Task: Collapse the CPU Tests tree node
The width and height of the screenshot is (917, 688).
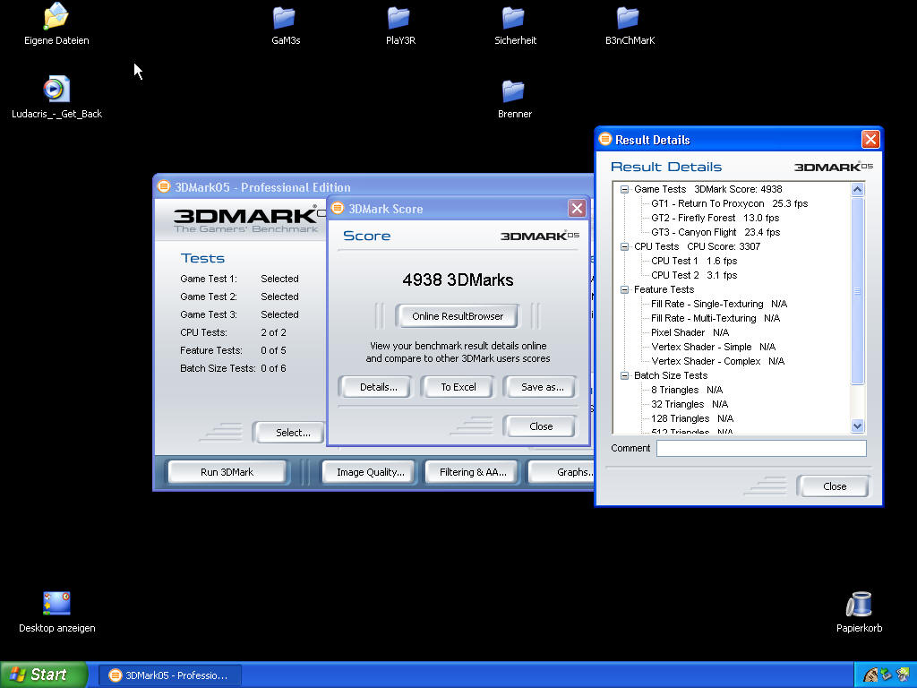Action: click(624, 246)
